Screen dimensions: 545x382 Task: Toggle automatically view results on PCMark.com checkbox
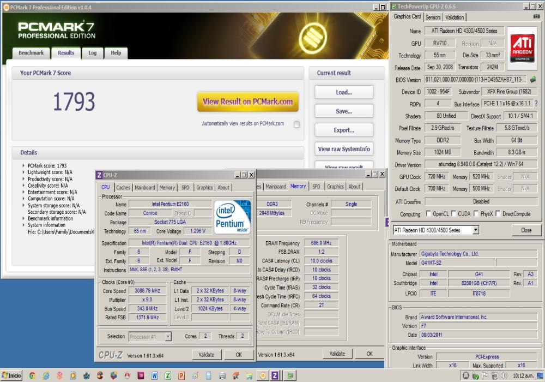(296, 124)
